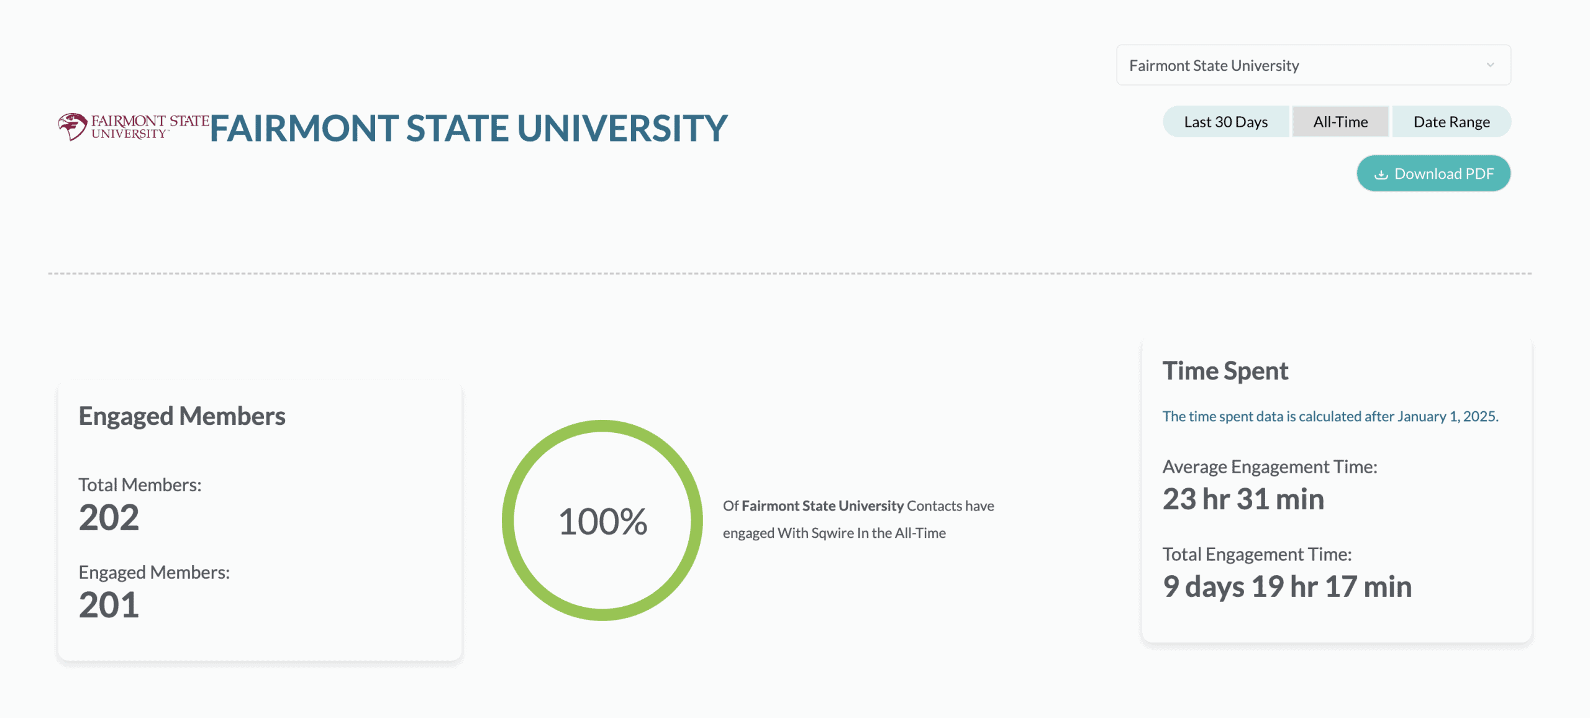Click the bold Fairmont State University text
The image size is (1590, 718).
822,506
